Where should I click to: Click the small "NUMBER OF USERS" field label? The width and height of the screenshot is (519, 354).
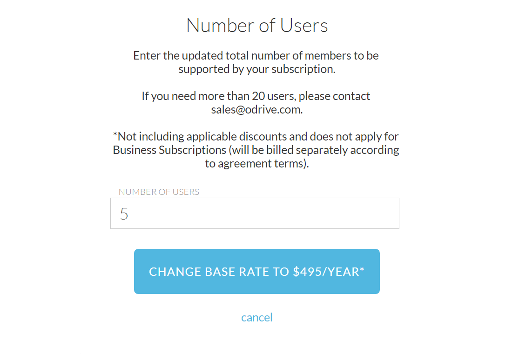point(159,192)
